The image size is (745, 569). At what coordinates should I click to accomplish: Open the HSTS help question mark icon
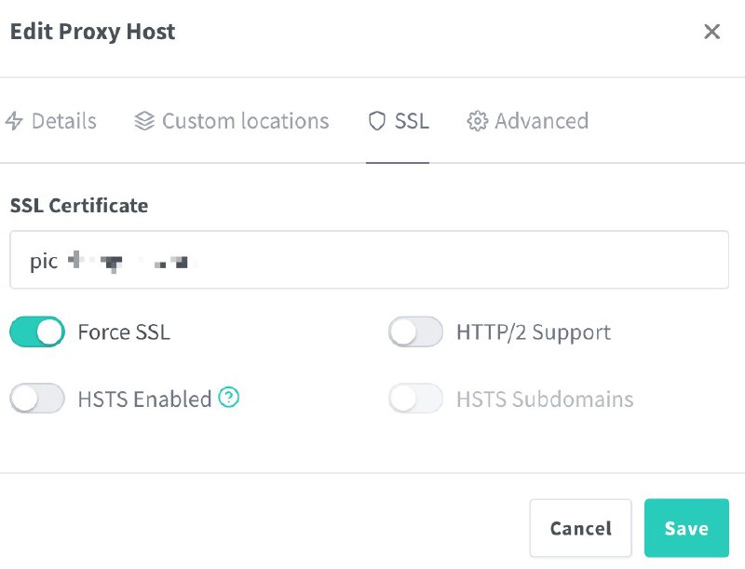tap(229, 398)
